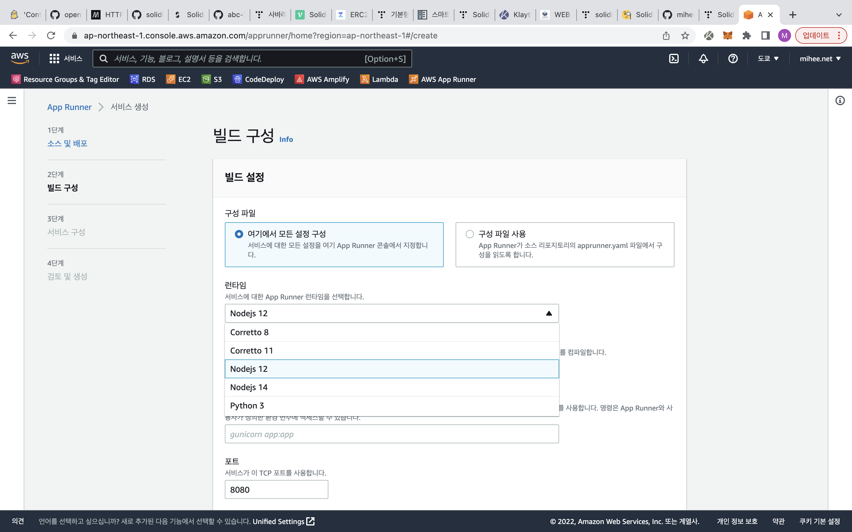Click the 의견 feedback button

click(18, 521)
